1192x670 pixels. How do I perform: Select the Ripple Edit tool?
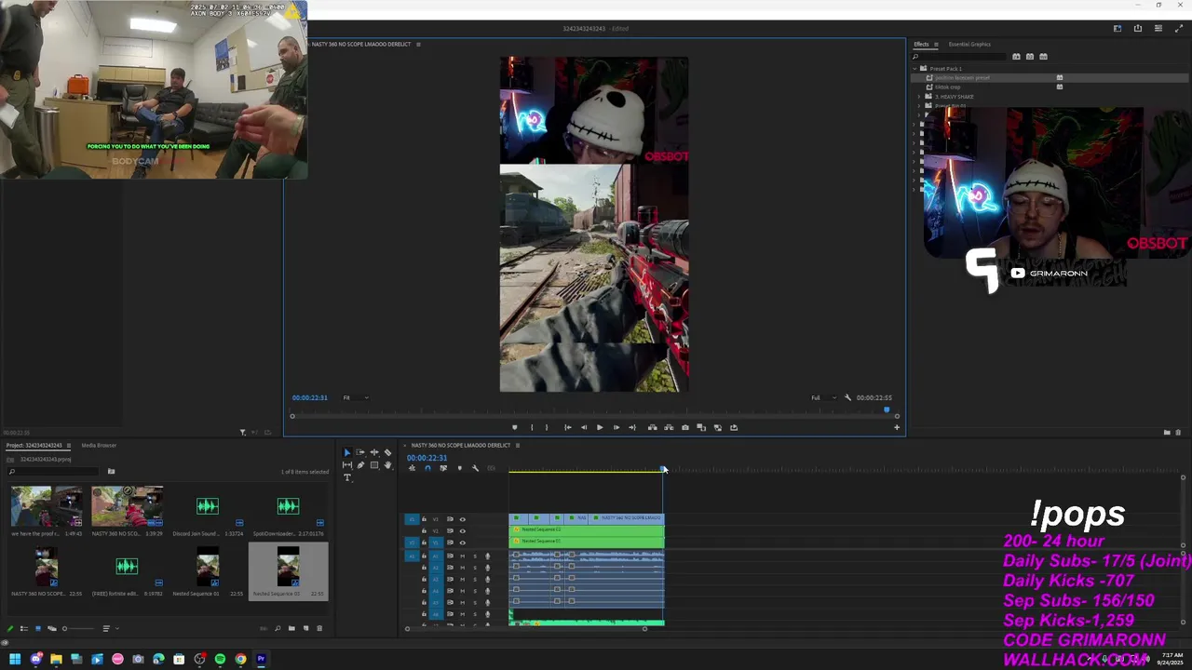tap(374, 452)
